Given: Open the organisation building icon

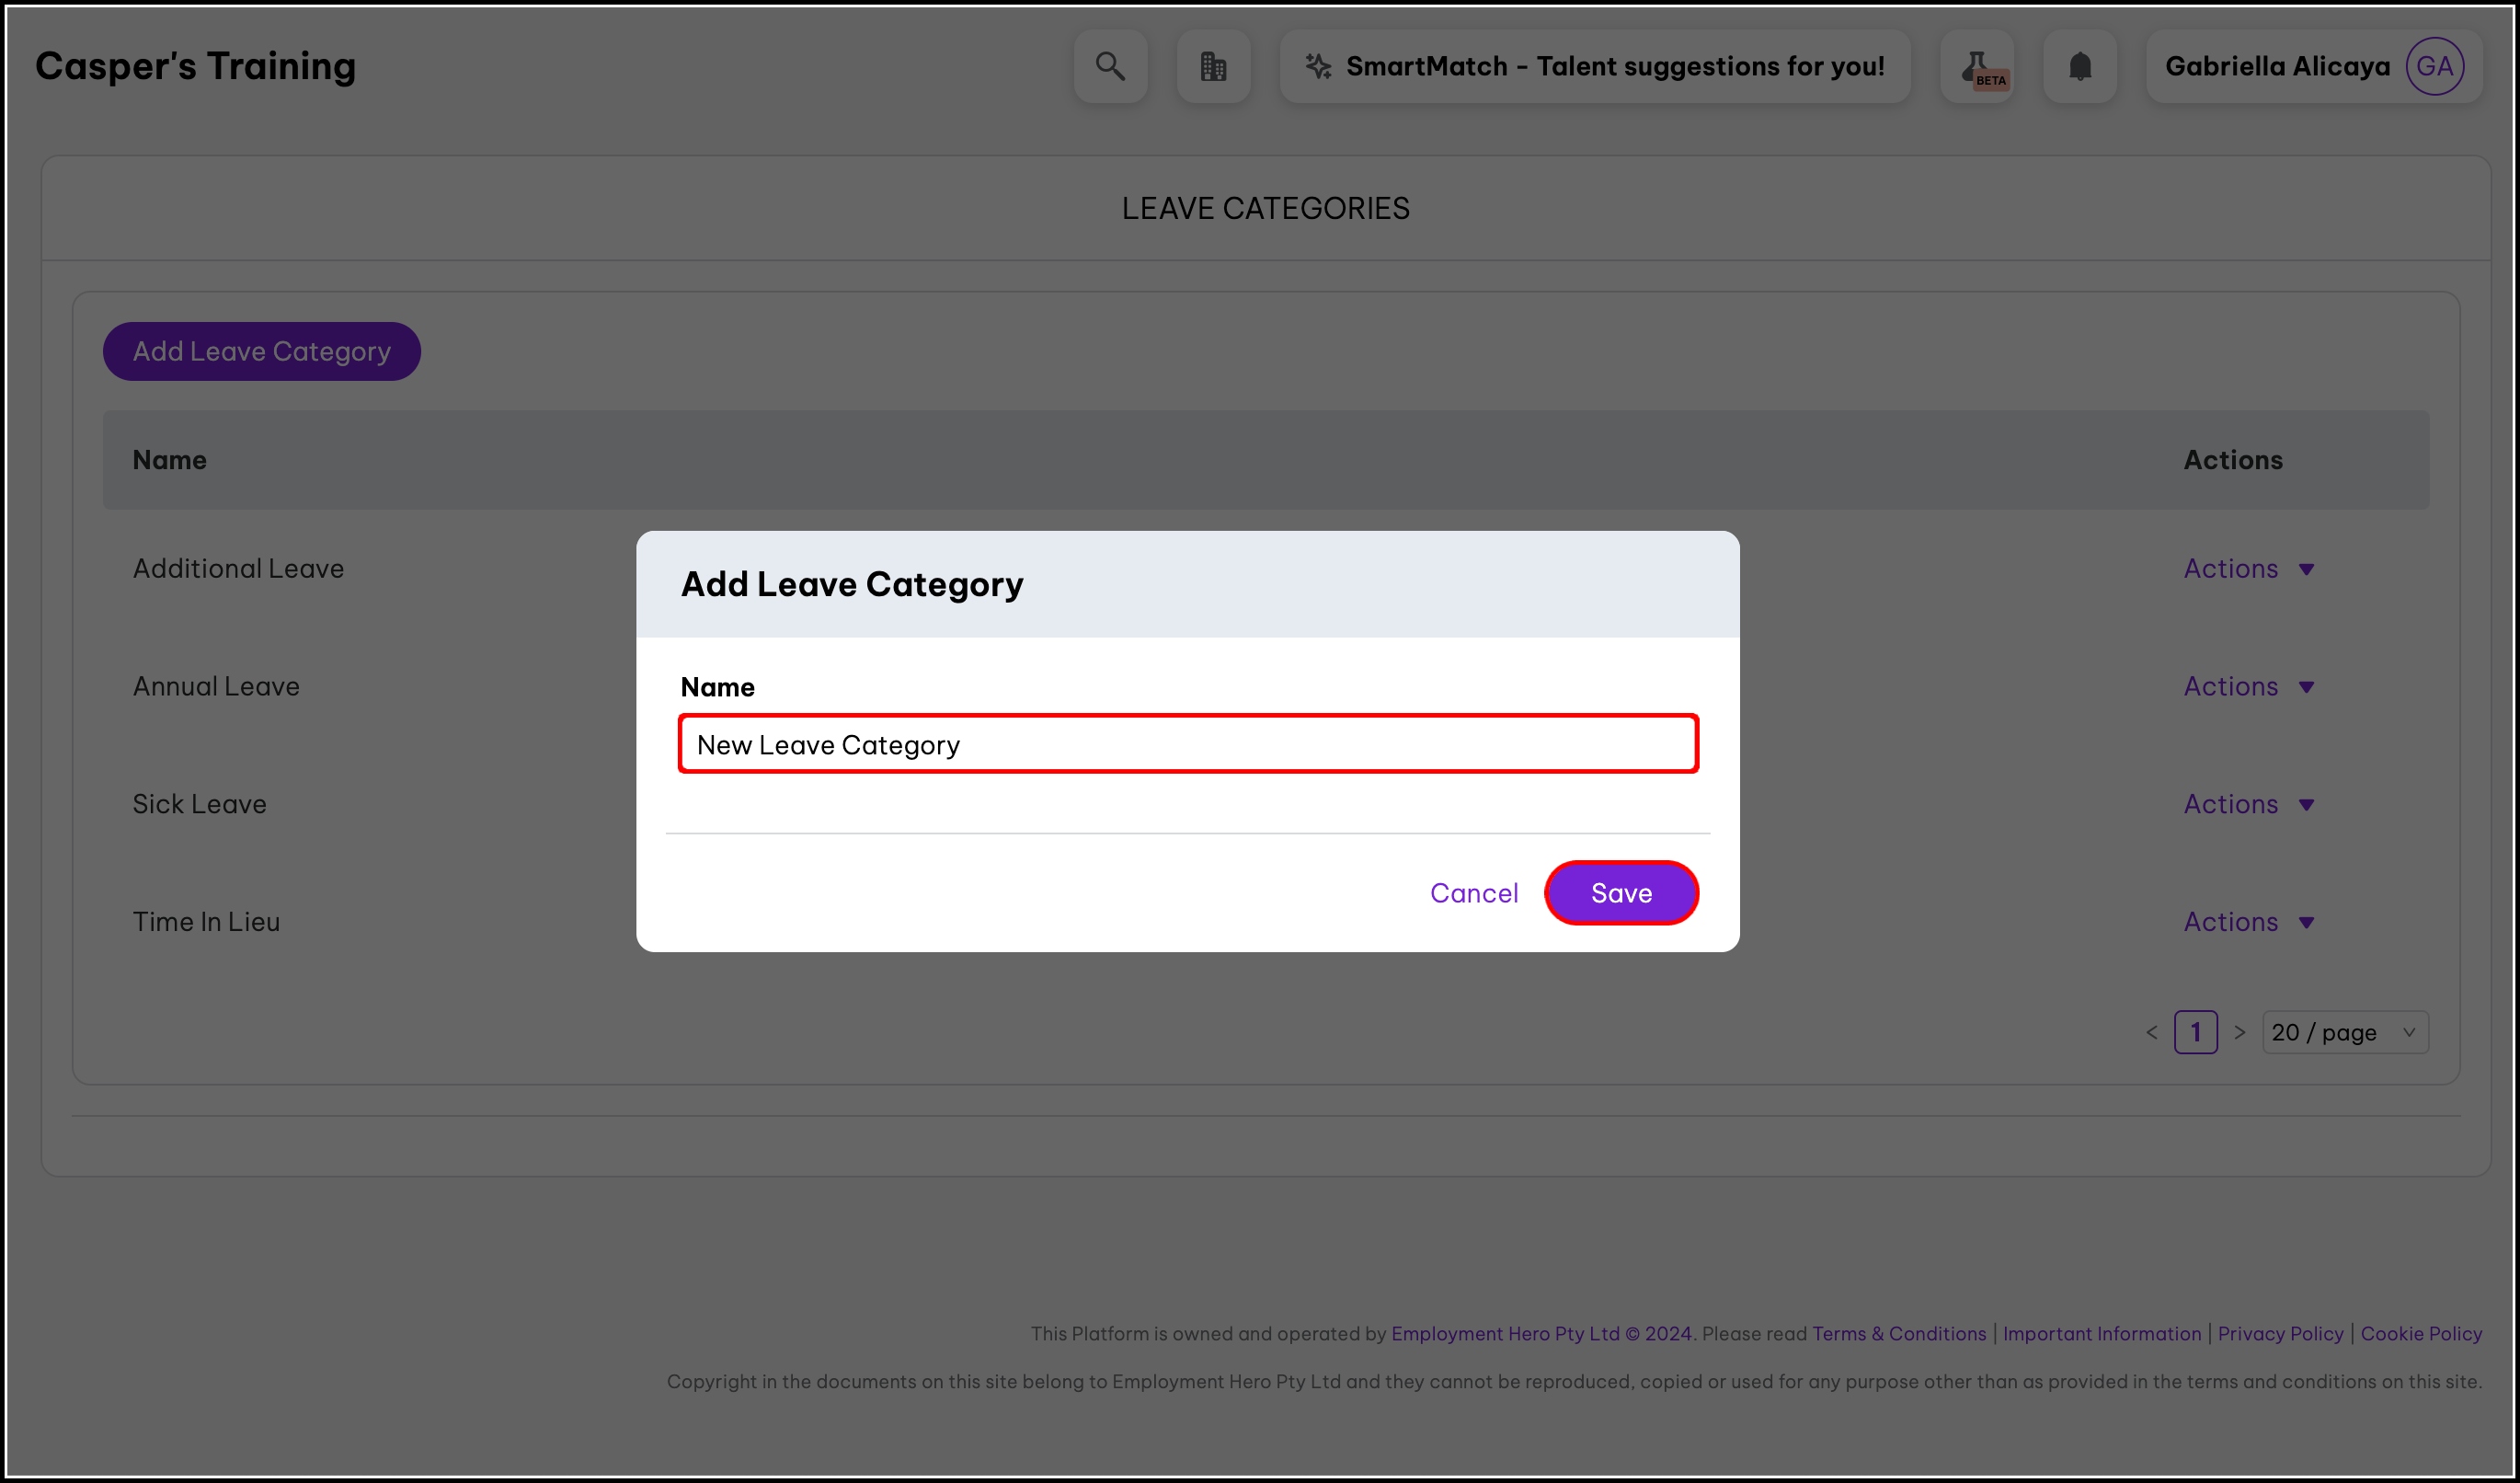Looking at the screenshot, I should 1213,66.
